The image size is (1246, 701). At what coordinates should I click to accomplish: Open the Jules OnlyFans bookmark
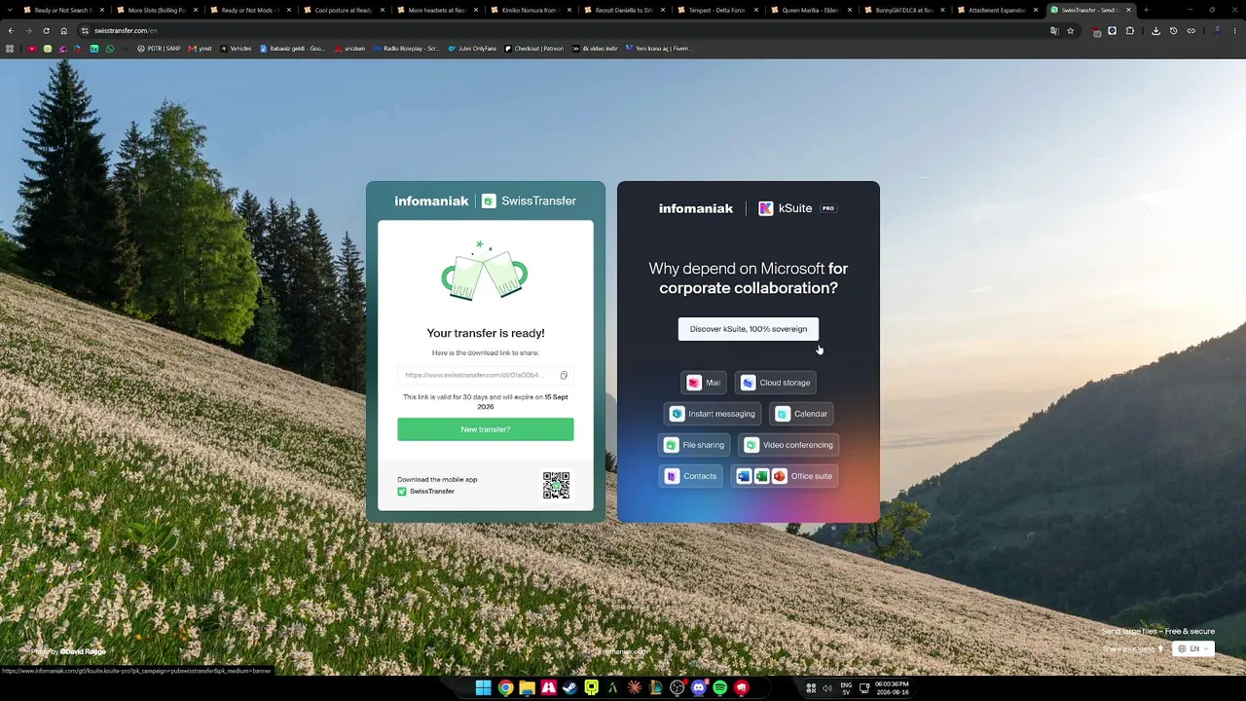click(472, 49)
